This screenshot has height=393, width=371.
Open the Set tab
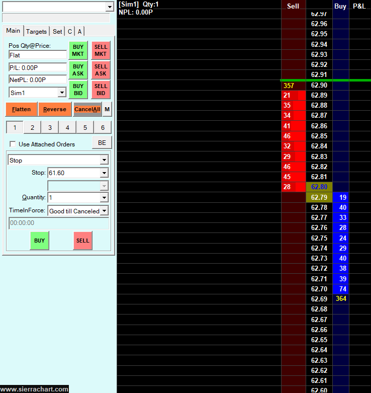click(x=57, y=32)
